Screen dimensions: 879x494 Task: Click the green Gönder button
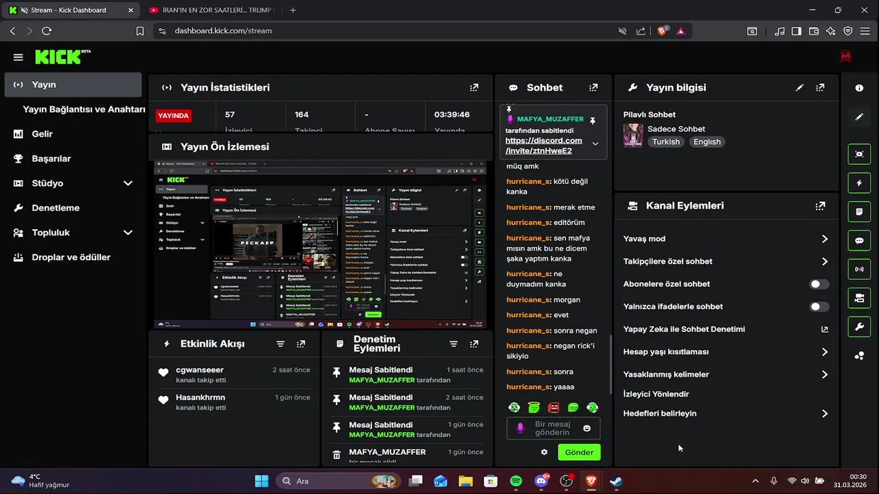coord(579,452)
